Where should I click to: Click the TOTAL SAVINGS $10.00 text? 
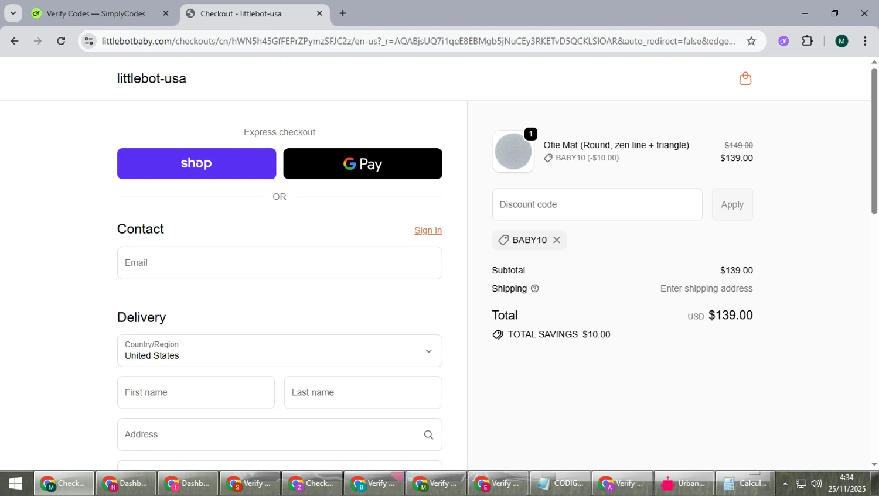[559, 334]
